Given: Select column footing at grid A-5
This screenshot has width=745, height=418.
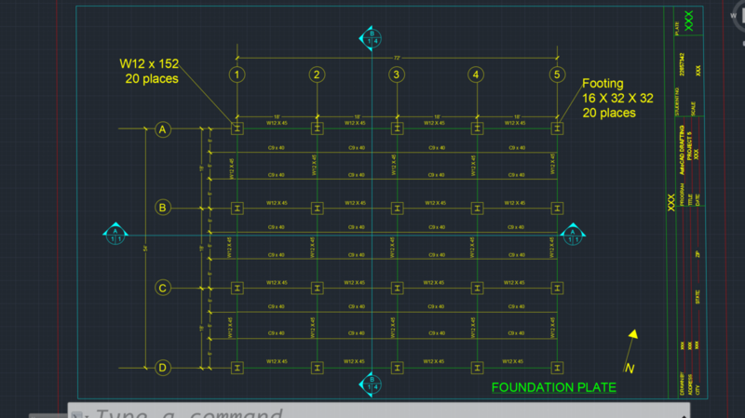Looking at the screenshot, I should 557,128.
